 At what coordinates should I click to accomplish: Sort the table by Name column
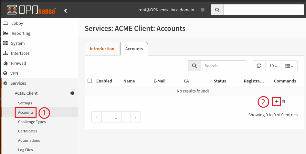tap(129, 81)
